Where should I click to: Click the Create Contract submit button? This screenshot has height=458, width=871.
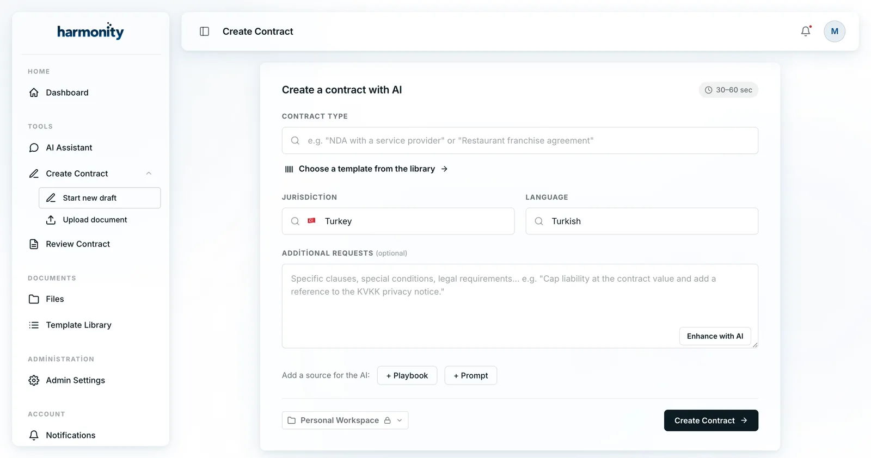coord(711,420)
